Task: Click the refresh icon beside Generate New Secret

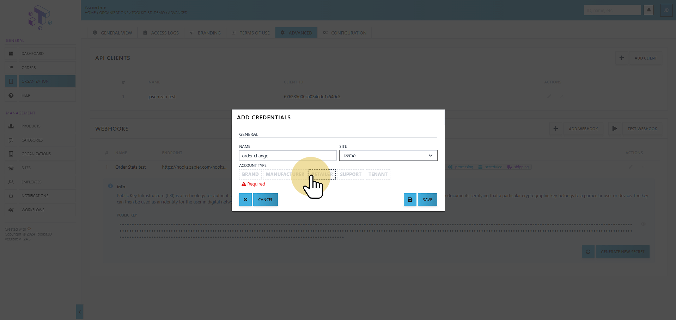Action: (588, 252)
